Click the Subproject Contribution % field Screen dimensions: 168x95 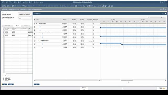[25, 19]
